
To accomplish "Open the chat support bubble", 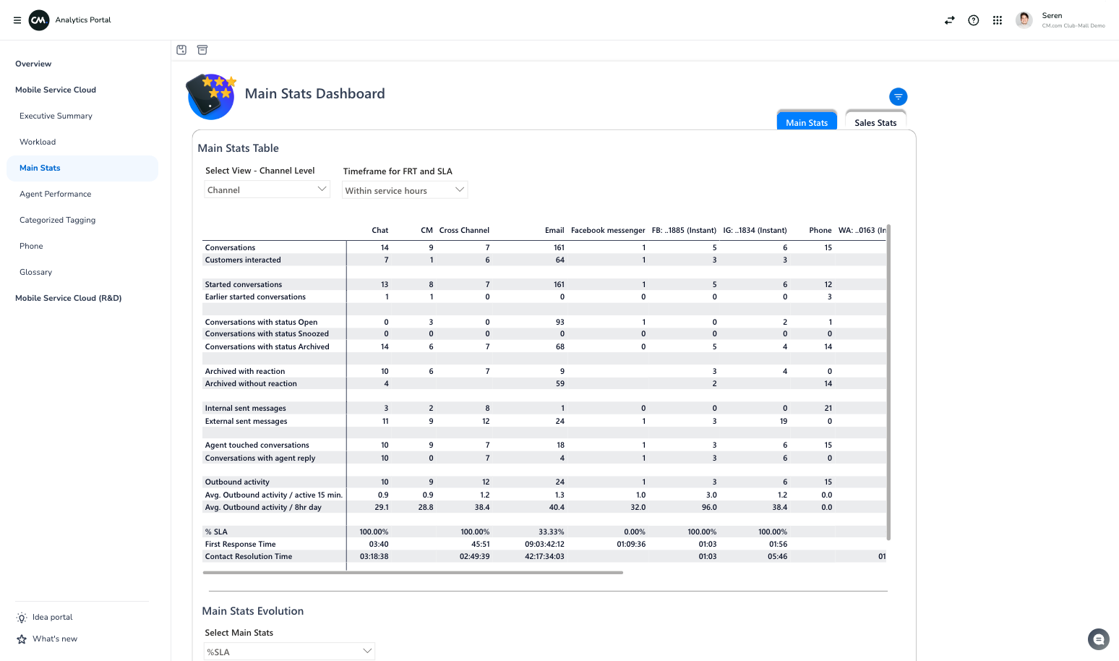I will pyautogui.click(x=1098, y=639).
